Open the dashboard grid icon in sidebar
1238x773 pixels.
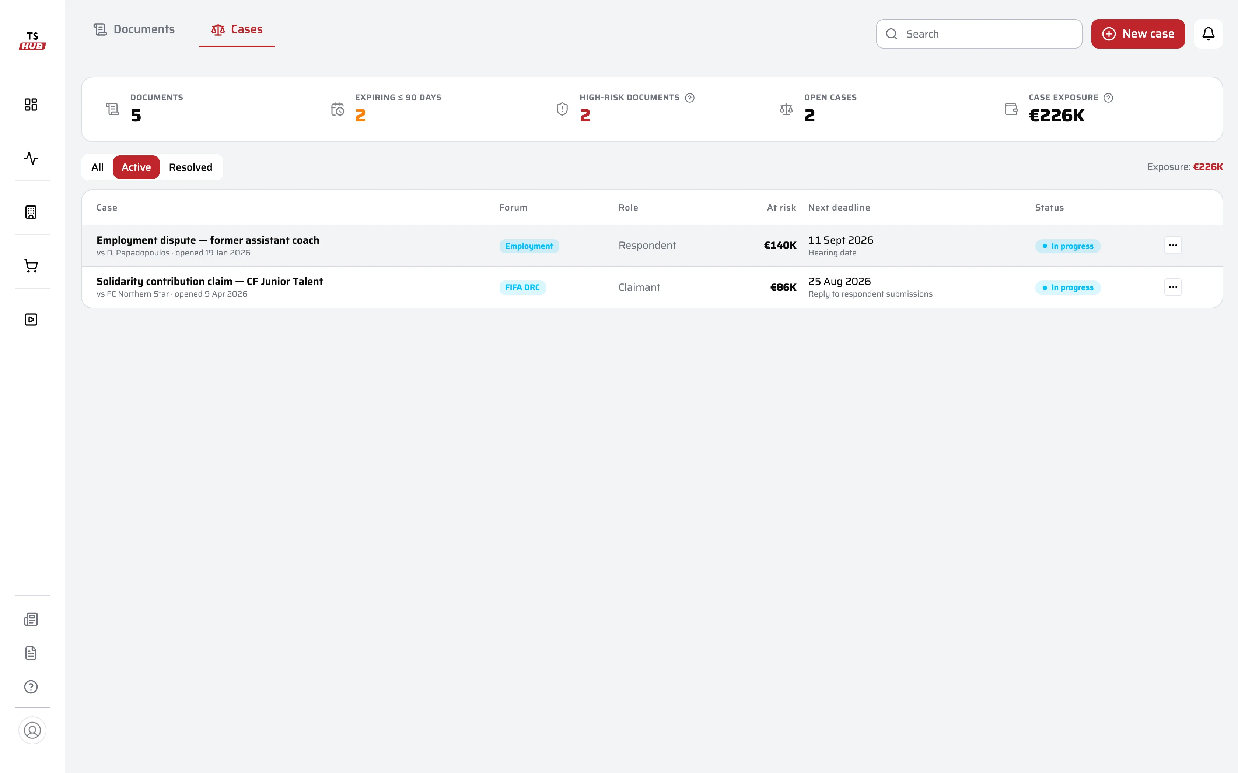(31, 104)
